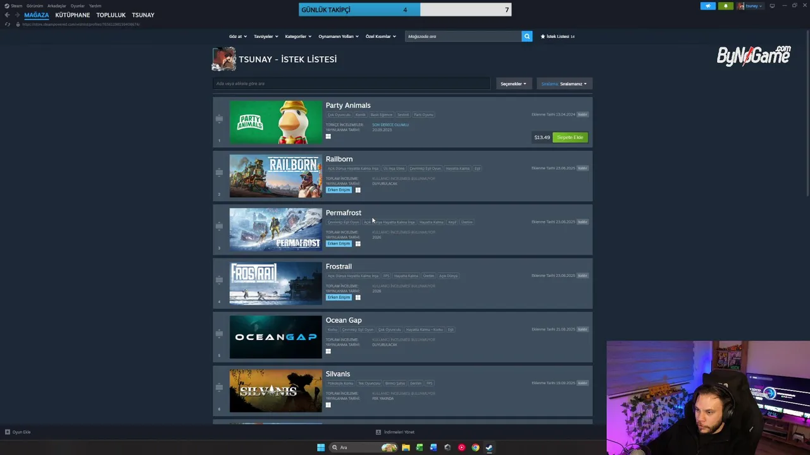810x455 pixels.
Task: Open the Permafrost capsule image
Action: [x=275, y=229]
